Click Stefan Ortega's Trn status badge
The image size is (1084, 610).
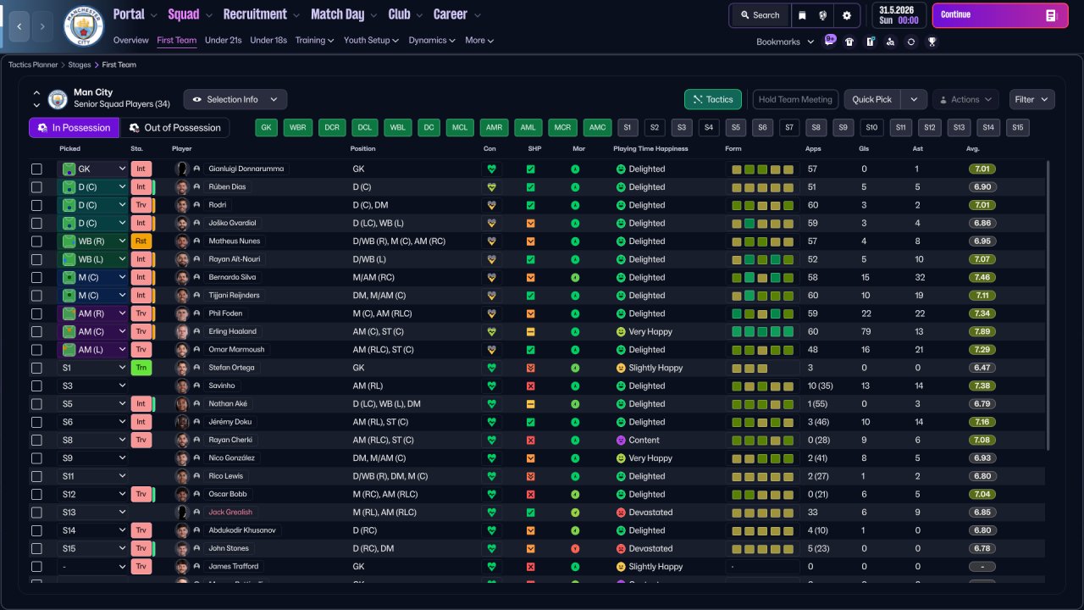(141, 368)
